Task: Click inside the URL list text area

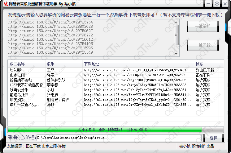Action: tap(90, 38)
